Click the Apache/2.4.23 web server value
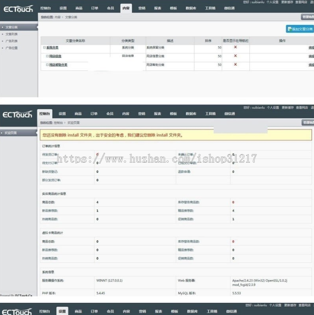The width and height of the screenshot is (314, 315). click(260, 283)
